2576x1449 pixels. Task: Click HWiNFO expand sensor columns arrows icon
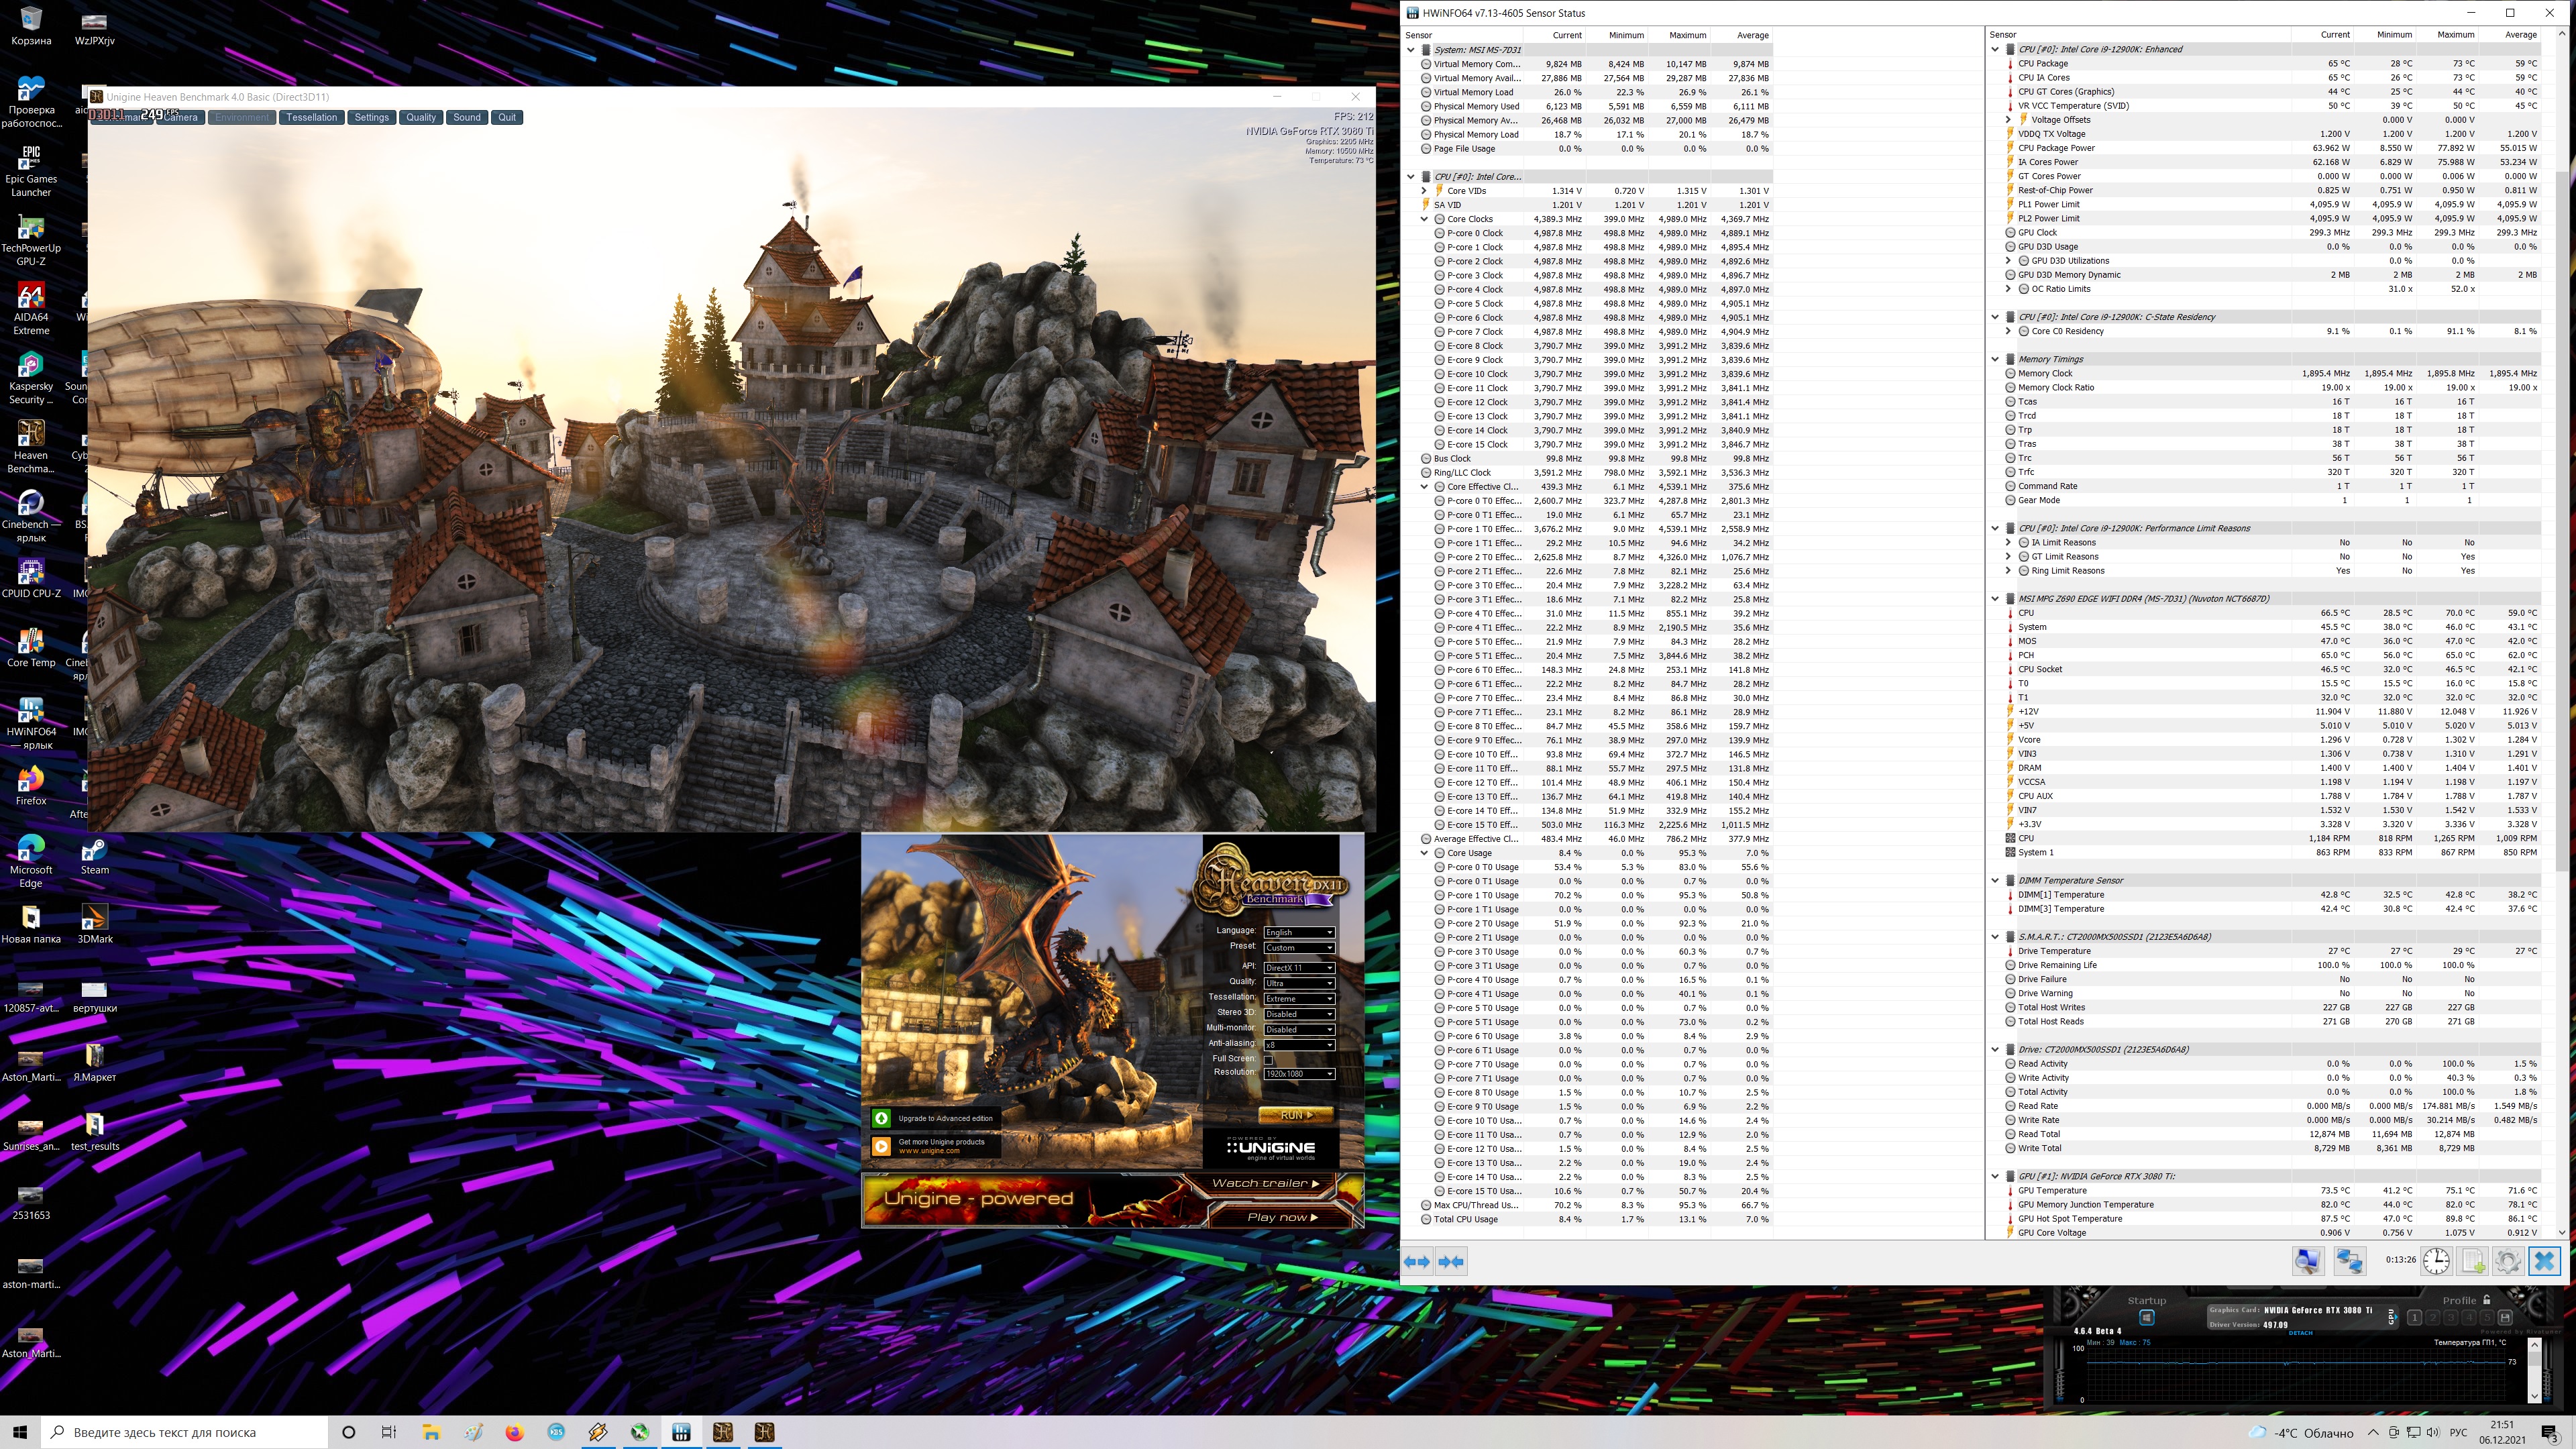(x=1417, y=1261)
